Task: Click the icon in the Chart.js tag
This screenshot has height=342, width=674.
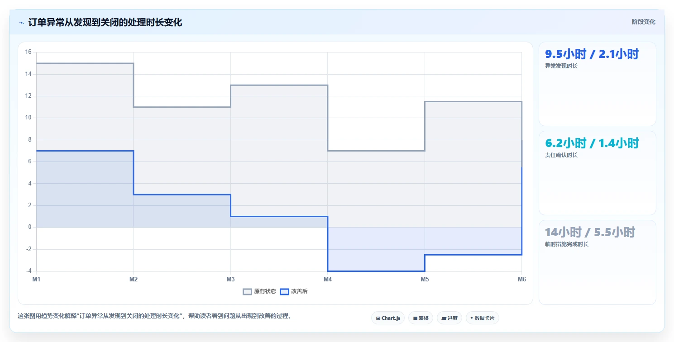Action: 378,318
